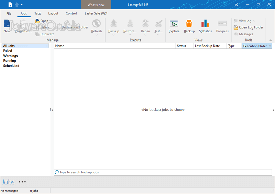This screenshot has height=194, width=275.
Task: Click the focus mode icon in title bar
Action: pos(236,4)
